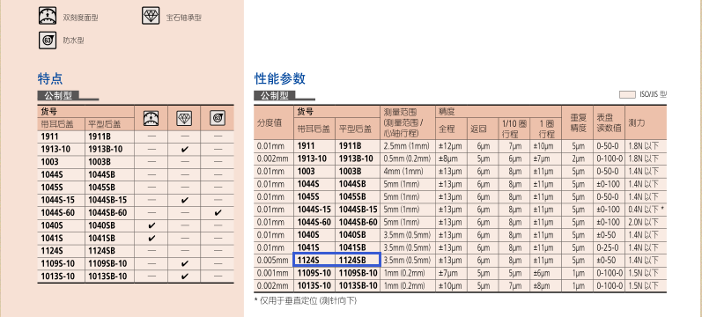
Task: Click the 防水型 legend text
Action: [x=73, y=41]
